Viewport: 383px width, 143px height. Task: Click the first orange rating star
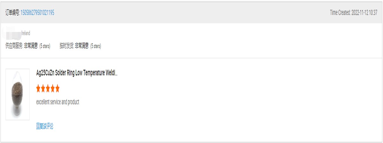38,89
